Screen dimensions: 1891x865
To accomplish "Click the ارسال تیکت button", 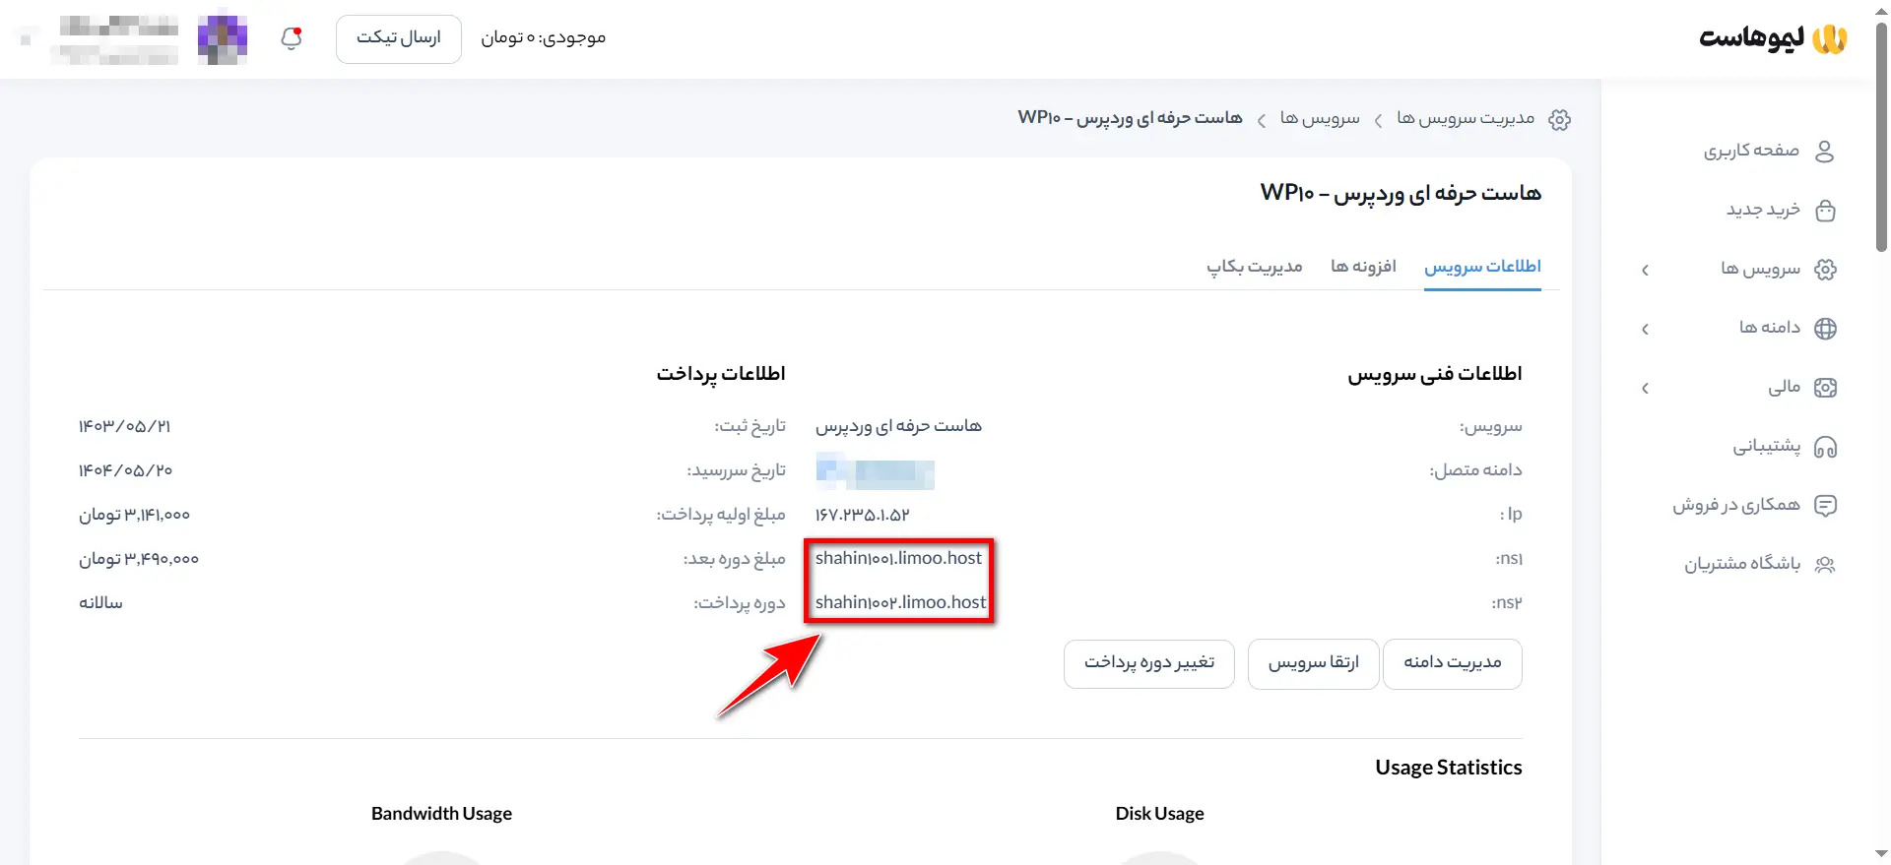I will coord(399,39).
